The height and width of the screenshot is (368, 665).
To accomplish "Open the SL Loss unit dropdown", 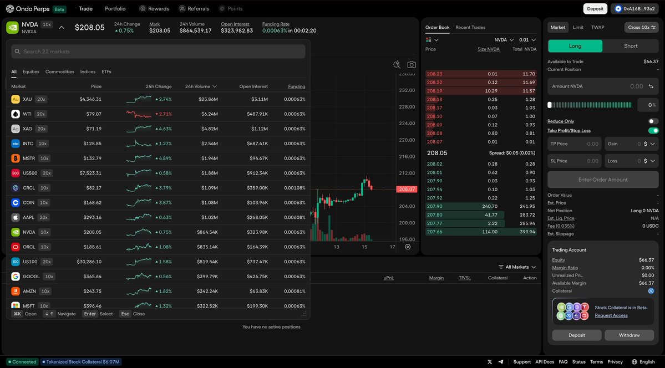I will coord(649,161).
